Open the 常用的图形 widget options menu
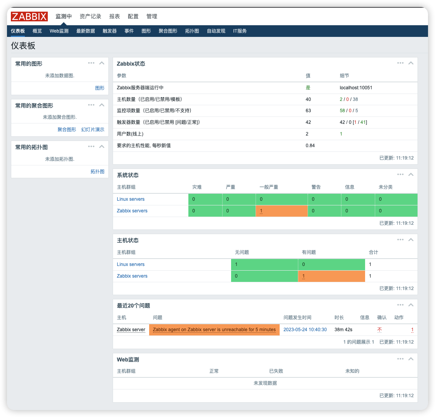 (x=91, y=63)
